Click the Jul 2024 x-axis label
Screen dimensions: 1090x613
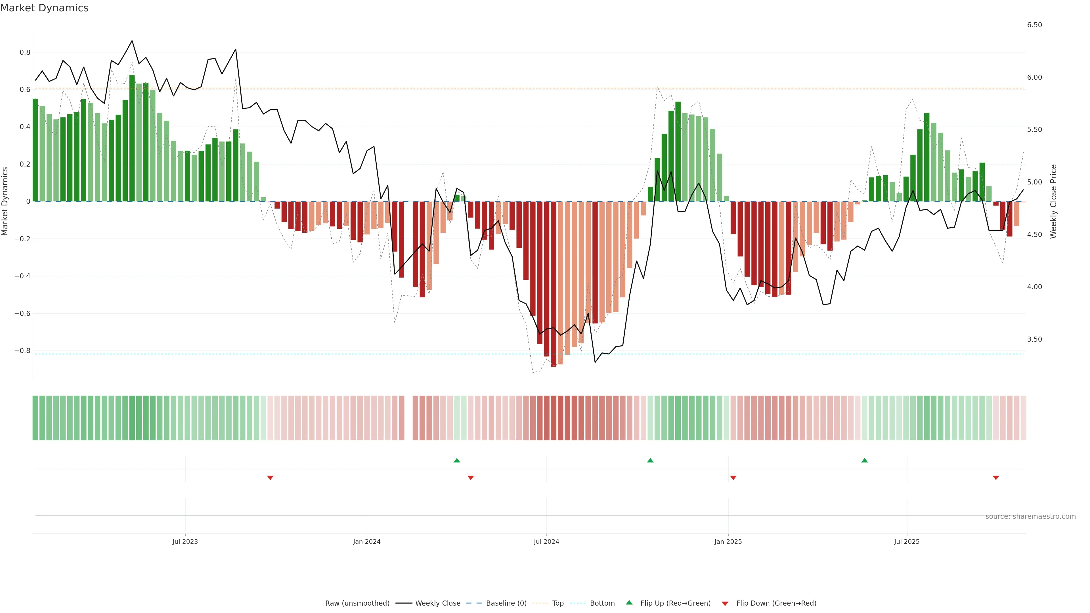546,541
